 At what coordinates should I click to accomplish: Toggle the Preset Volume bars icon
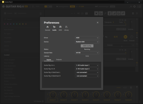click(114, 13)
